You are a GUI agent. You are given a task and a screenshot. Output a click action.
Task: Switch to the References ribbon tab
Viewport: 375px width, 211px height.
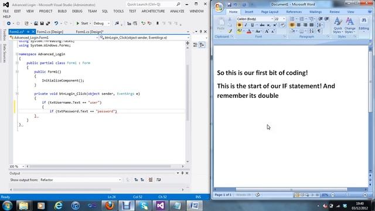tap(294, 12)
